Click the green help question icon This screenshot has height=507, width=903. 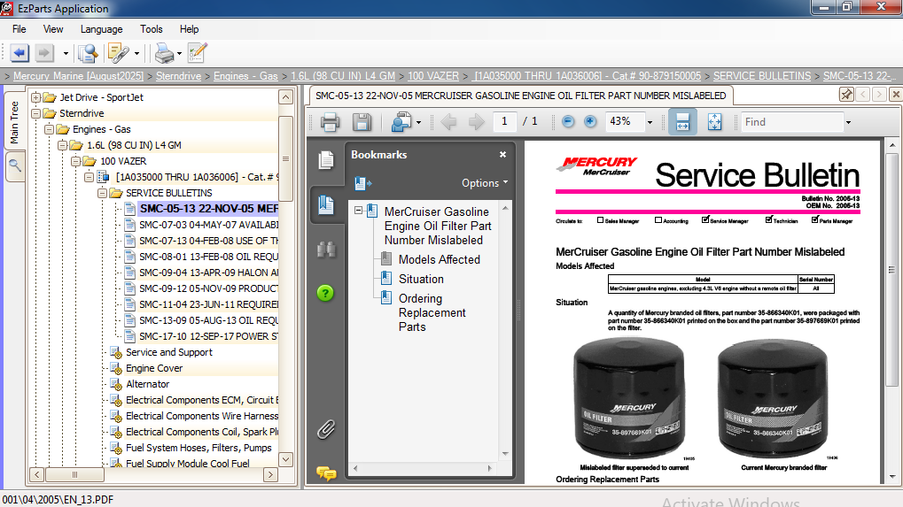pyautogui.click(x=325, y=293)
